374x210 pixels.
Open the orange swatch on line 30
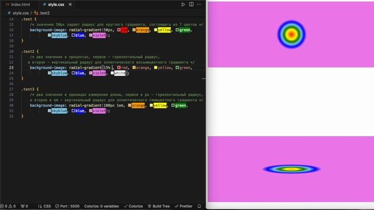click(x=130, y=105)
